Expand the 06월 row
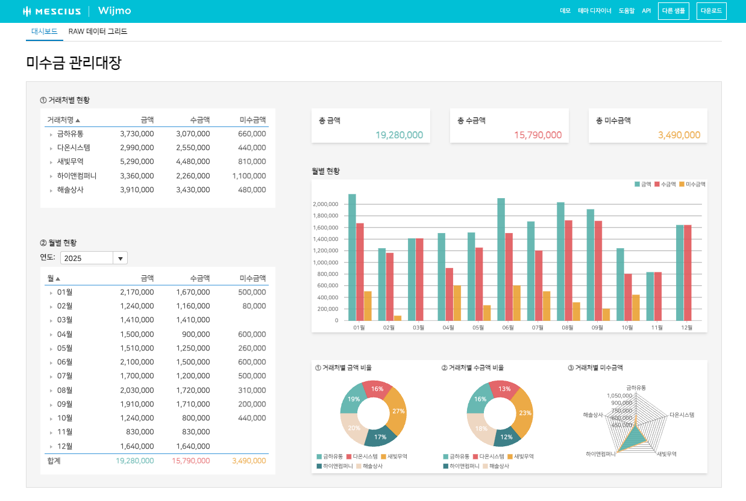Image resolution: width=746 pixels, height=501 pixels. tap(51, 363)
